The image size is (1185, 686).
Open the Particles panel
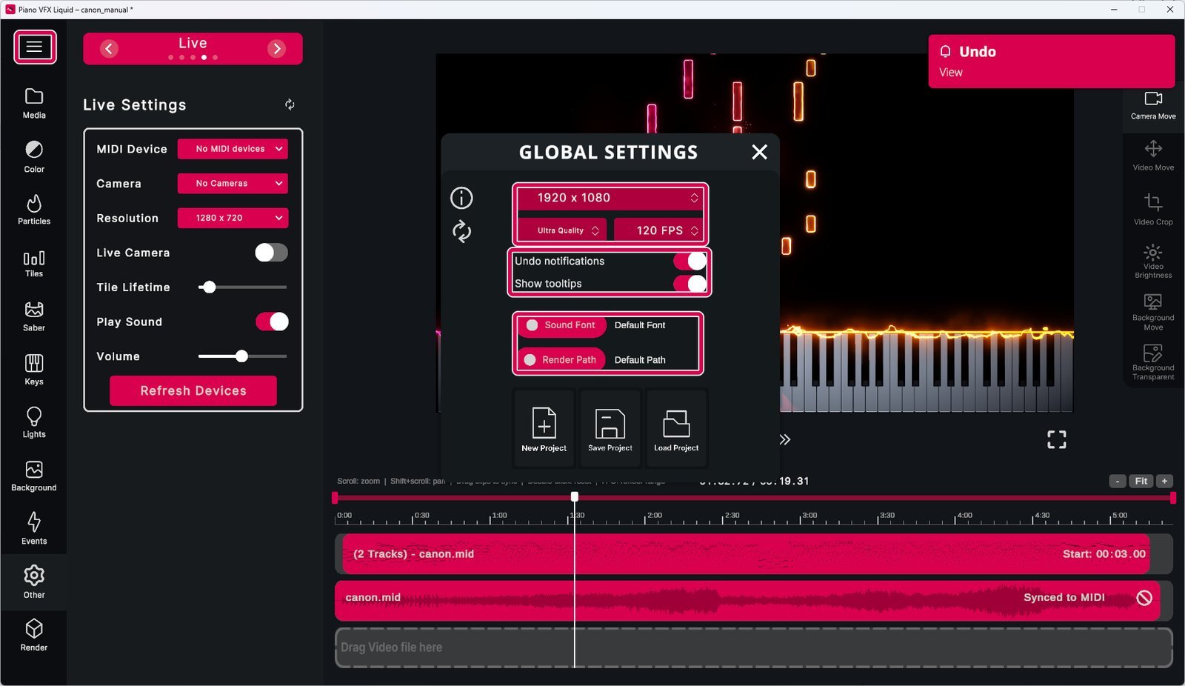tap(34, 210)
